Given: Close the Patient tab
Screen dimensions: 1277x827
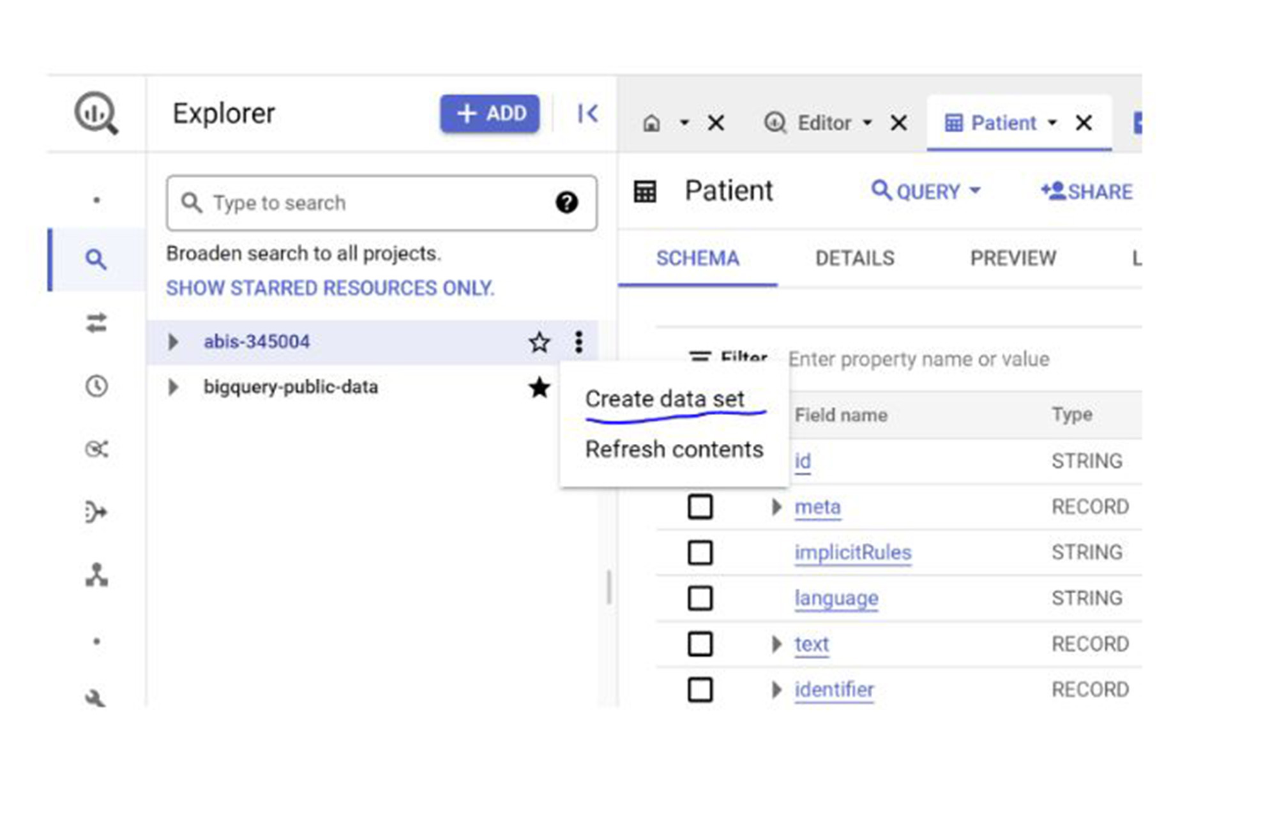Looking at the screenshot, I should pos(1084,123).
